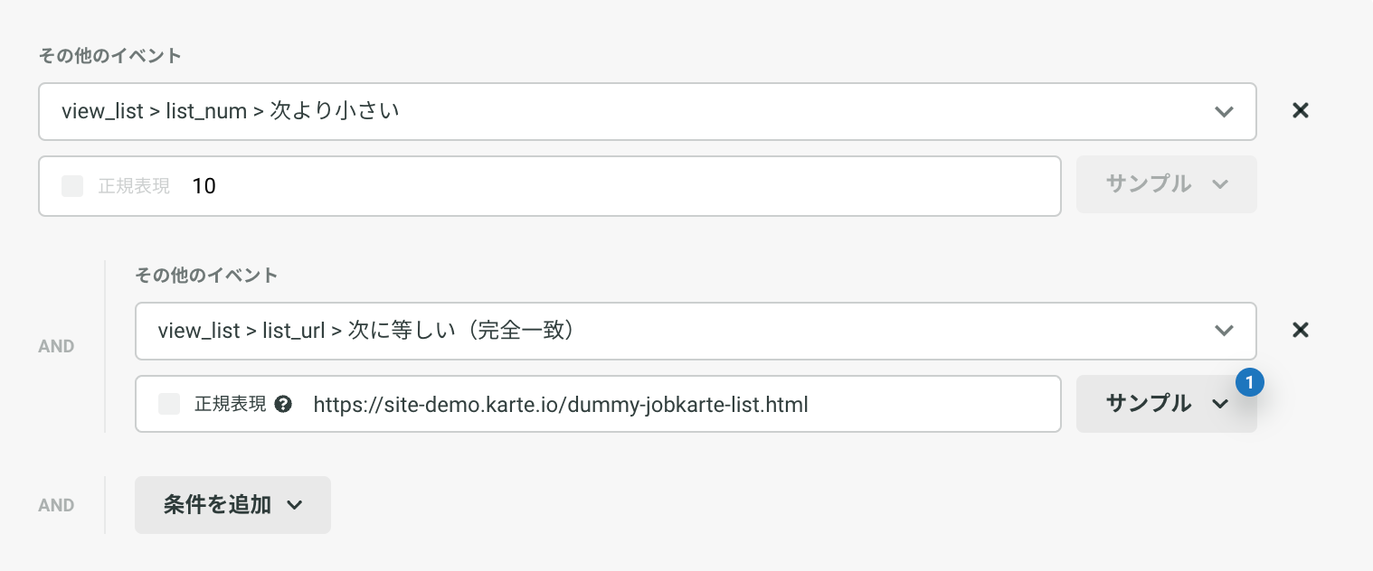Open the help icon beside 正規表現
This screenshot has width=1373, height=571.
pyautogui.click(x=283, y=404)
